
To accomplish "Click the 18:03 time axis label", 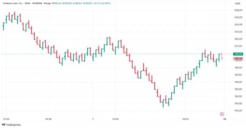I will pyautogui.click(x=185, y=119).
